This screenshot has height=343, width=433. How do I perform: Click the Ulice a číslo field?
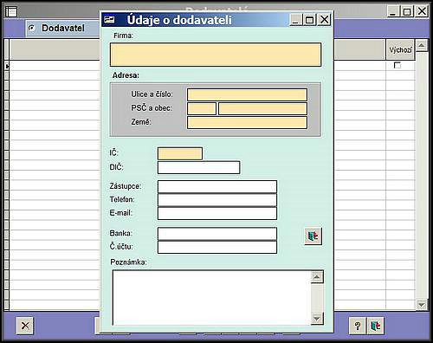click(247, 94)
